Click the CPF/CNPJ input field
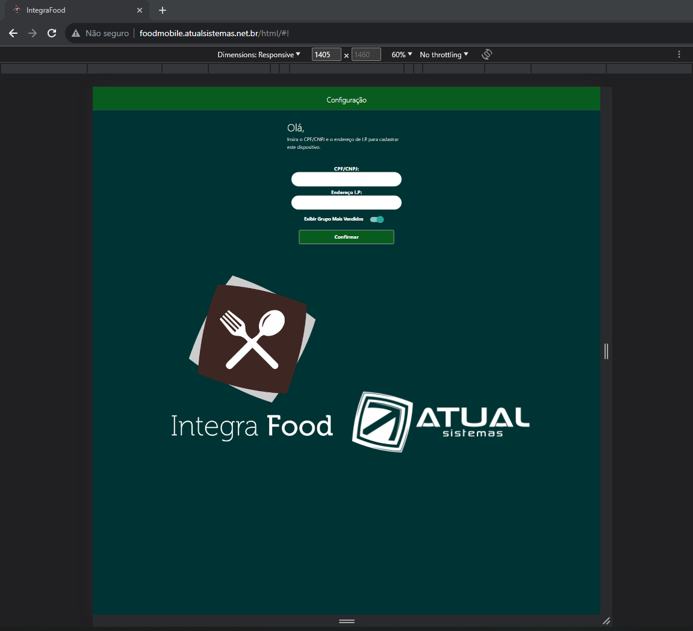 pos(346,179)
